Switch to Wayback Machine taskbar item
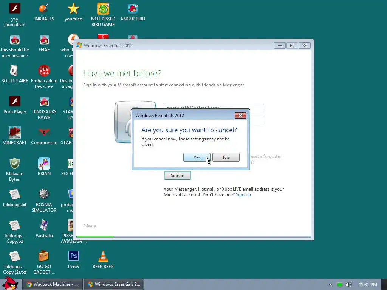This screenshot has height=290, width=387. coord(52,284)
